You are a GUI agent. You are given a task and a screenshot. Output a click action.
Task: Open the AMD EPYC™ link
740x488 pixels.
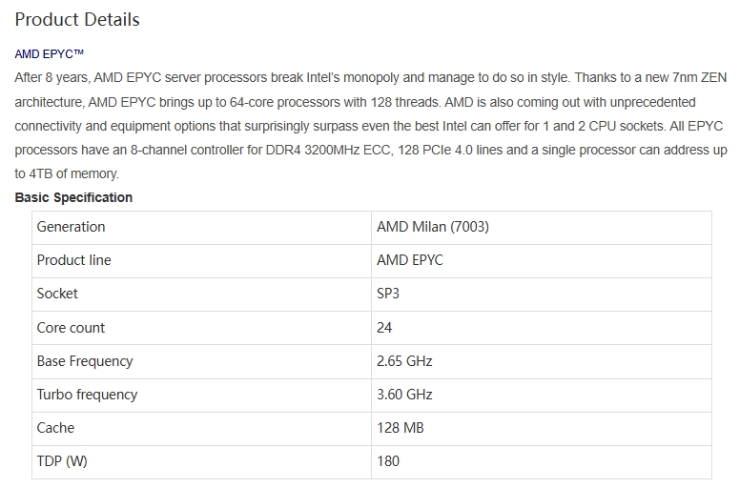tap(49, 53)
